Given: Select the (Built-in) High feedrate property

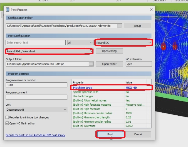Looking at the screenshot, I should coord(111,109).
